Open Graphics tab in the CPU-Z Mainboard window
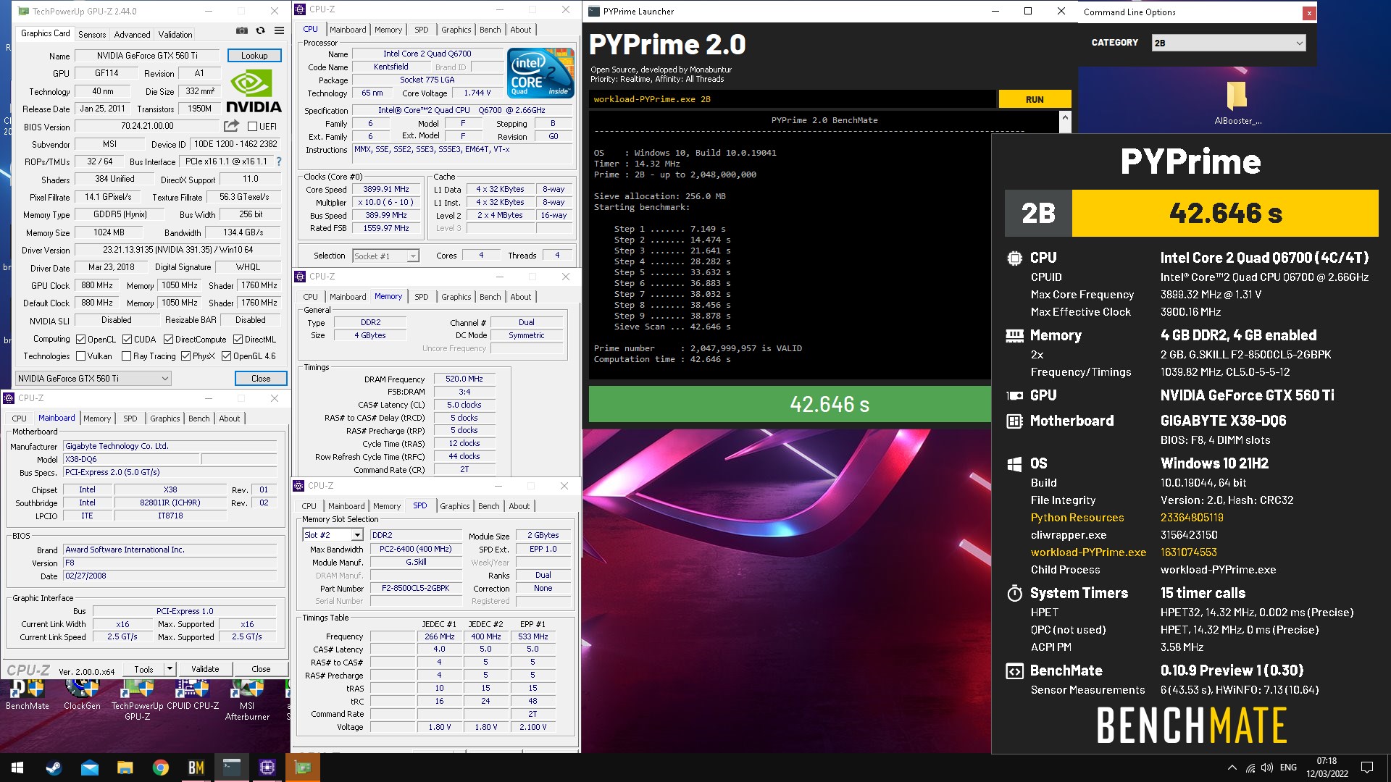This screenshot has height=782, width=1391. (x=164, y=419)
